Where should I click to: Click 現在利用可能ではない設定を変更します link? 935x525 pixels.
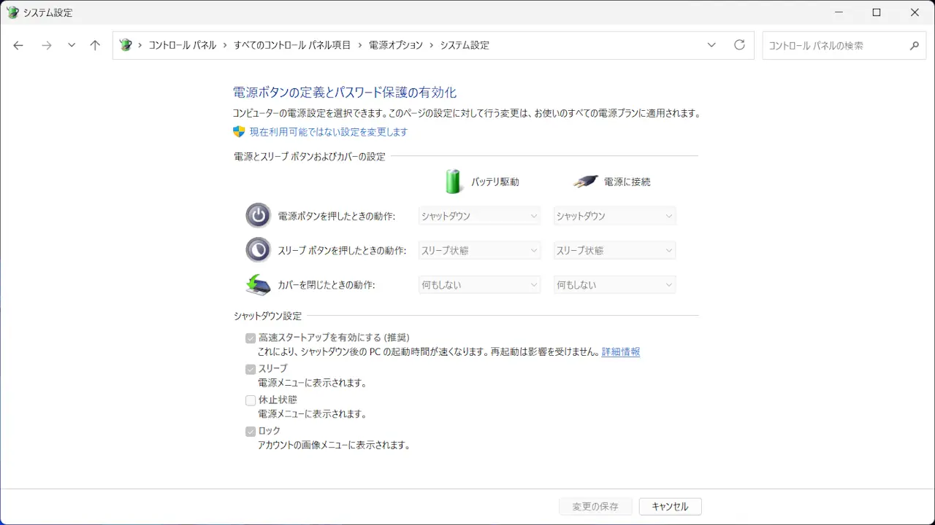click(328, 132)
